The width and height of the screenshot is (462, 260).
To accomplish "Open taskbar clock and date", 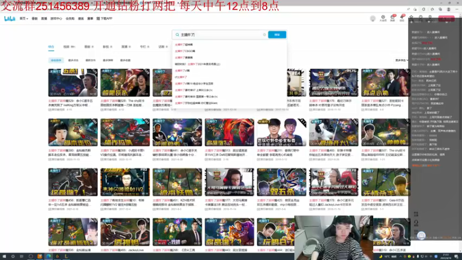I will point(446,257).
